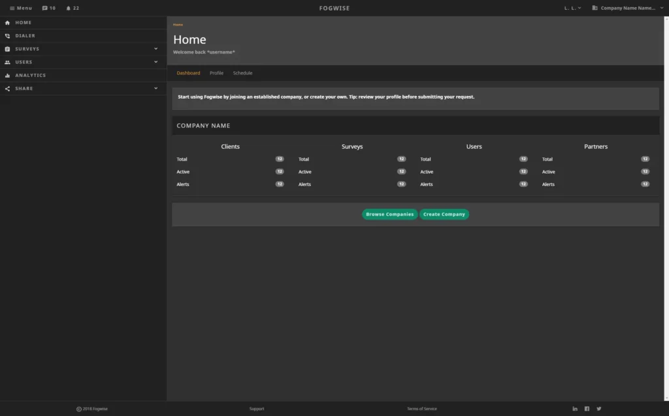Click the company building icon in header
Screen dimensions: 669x416
click(595, 8)
